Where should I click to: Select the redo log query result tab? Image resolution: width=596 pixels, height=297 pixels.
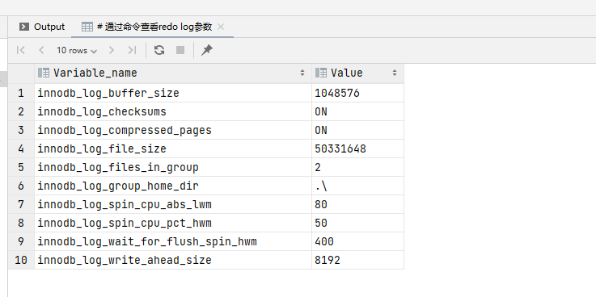coord(152,27)
